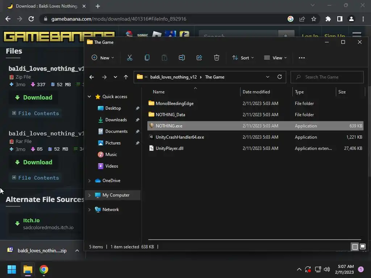Download the Rar File version
Viewport: 371px width, 278px height.
33,162
